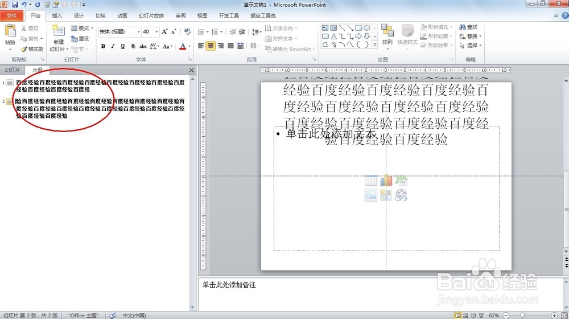The width and height of the screenshot is (569, 319).
Task: Toggle text Shadow (S) formatting
Action: click(x=133, y=46)
